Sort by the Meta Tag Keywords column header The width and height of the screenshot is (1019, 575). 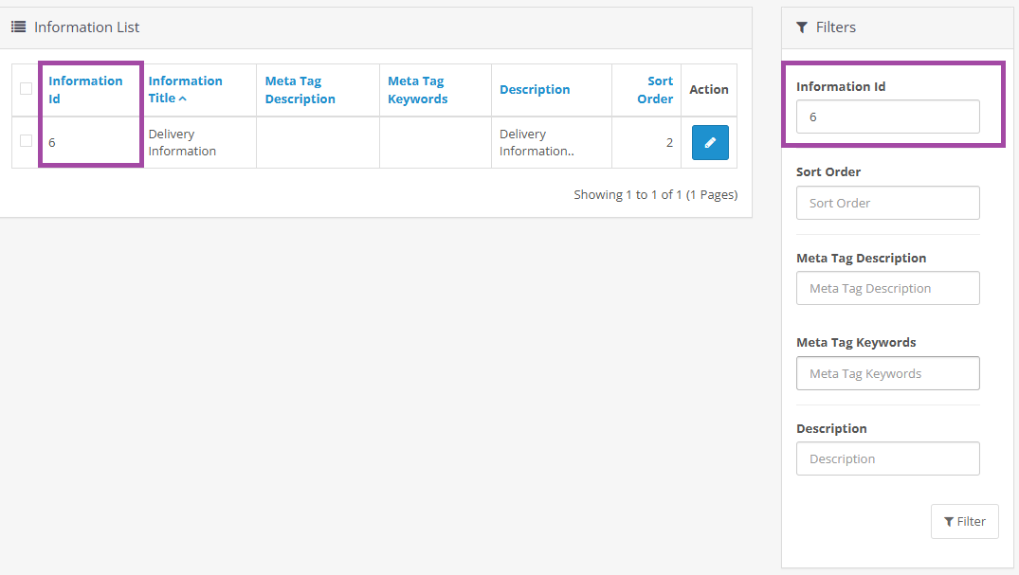(x=417, y=89)
